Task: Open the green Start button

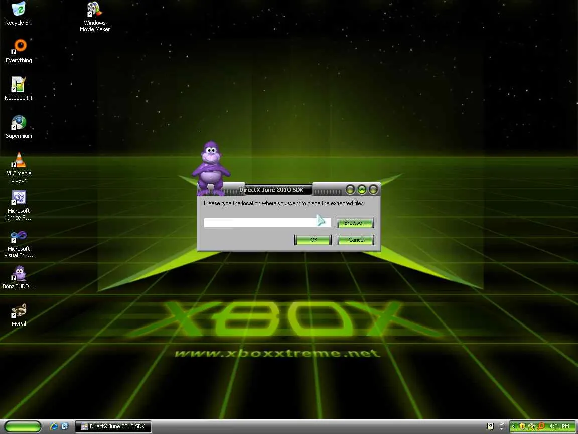Action: tap(23, 427)
